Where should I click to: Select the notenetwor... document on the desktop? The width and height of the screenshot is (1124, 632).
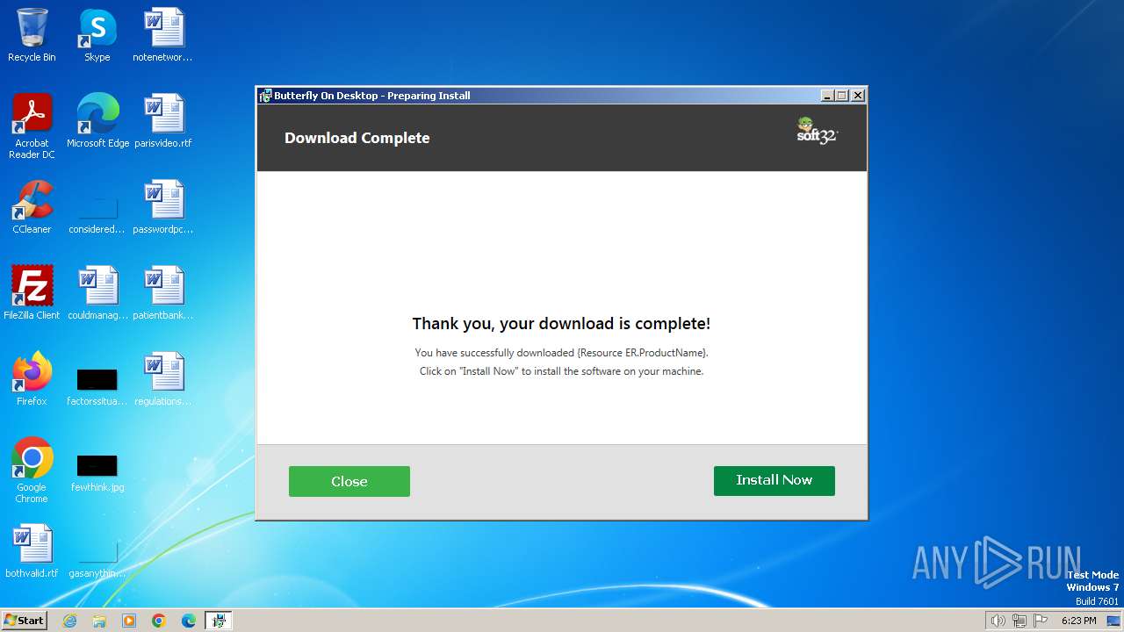(163, 36)
